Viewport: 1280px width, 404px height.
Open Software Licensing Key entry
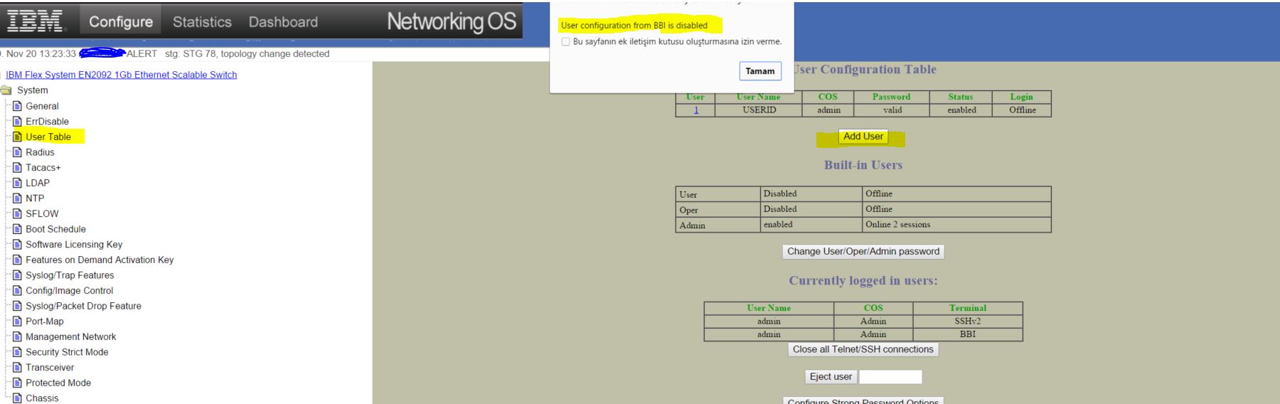tap(74, 245)
